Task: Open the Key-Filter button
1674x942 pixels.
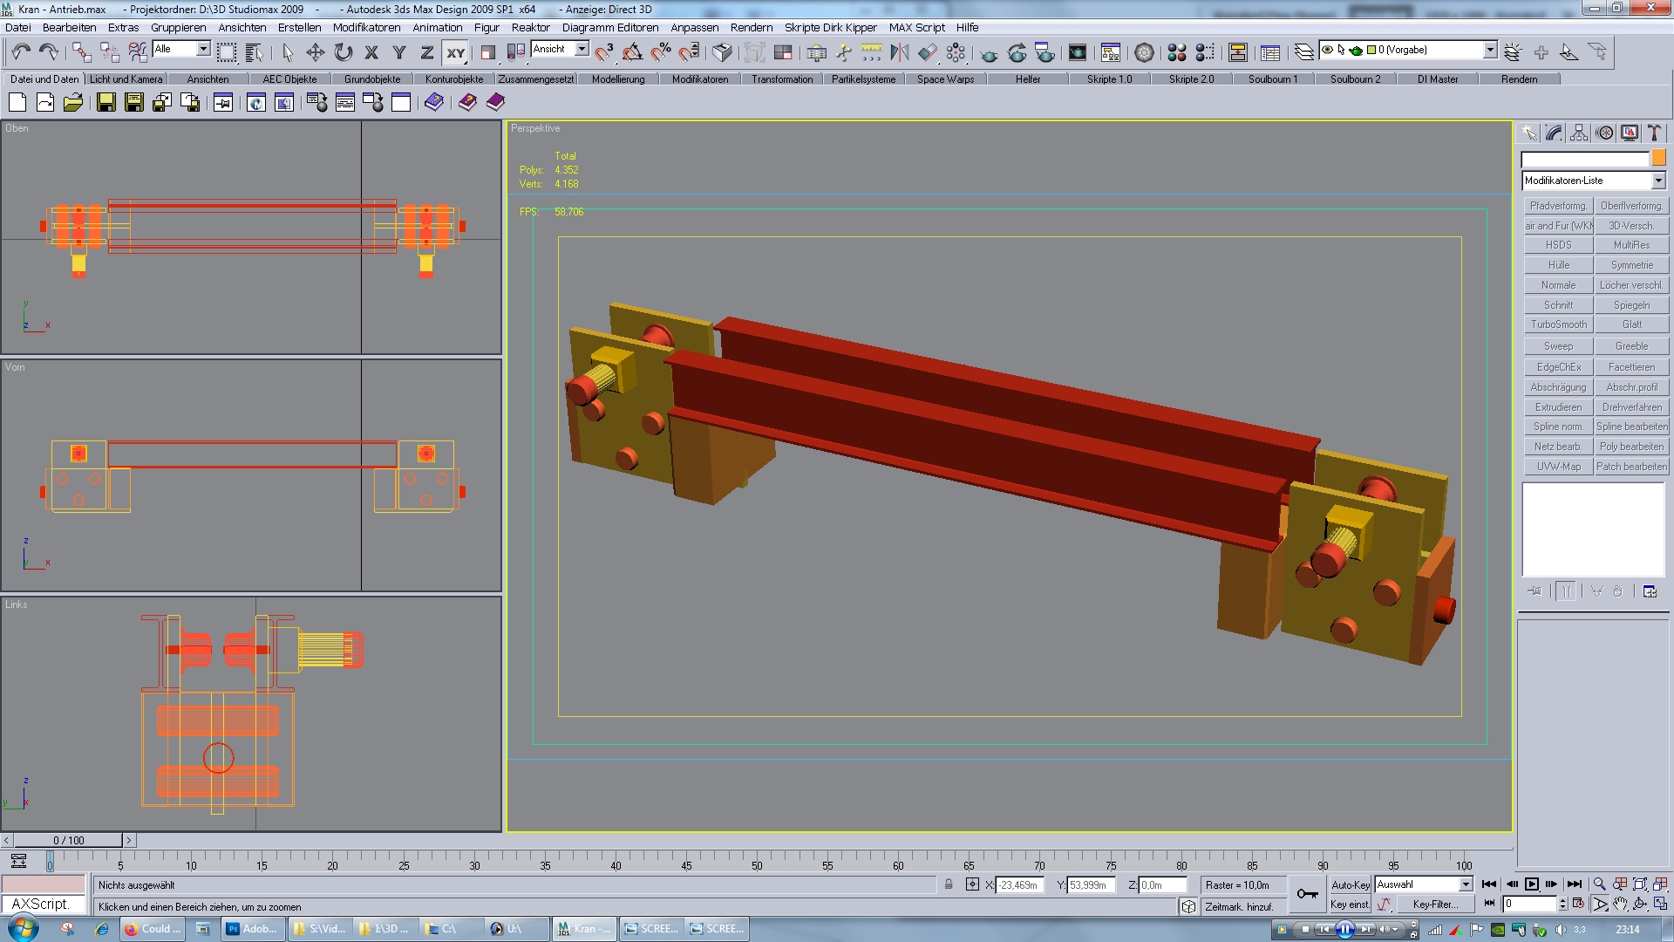Action: (1435, 904)
